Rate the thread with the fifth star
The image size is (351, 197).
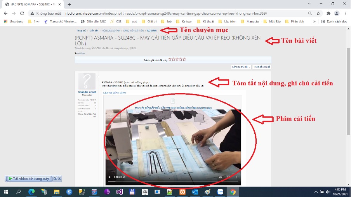click(x=184, y=59)
